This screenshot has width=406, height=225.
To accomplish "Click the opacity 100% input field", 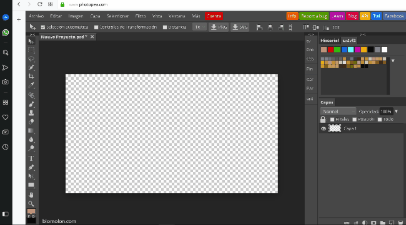I will pos(386,112).
